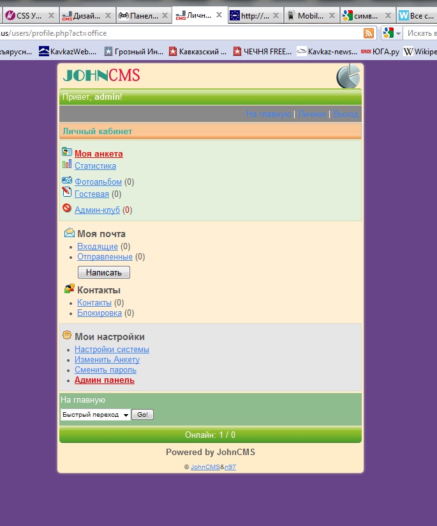This screenshot has width=437, height=526.
Task: Close the Mobil... tab
Action: (332, 15)
